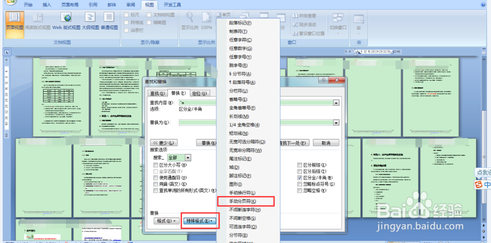491x243 pixels.
Task: Switch to 定位 tab in dialog
Action: (x=199, y=93)
